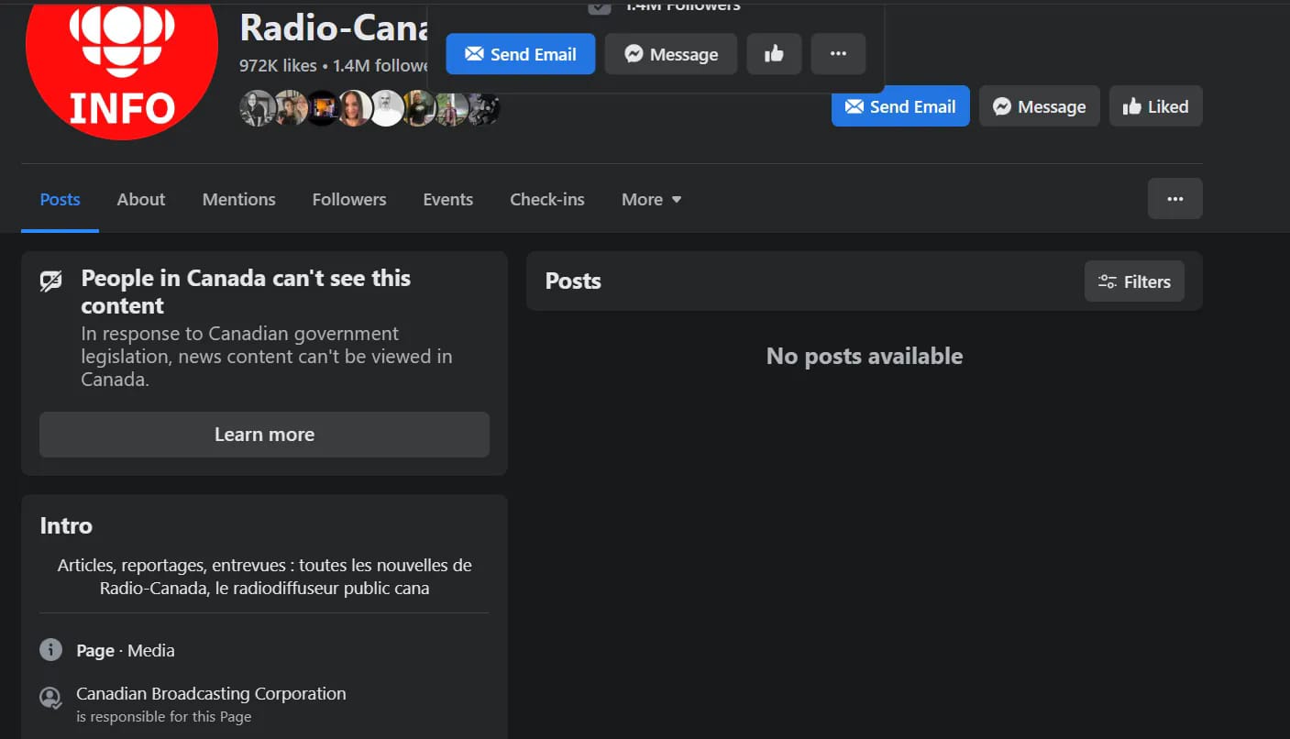Click the sixth follower avatar with black shirt
Image resolution: width=1290 pixels, height=739 pixels.
pyautogui.click(x=418, y=108)
